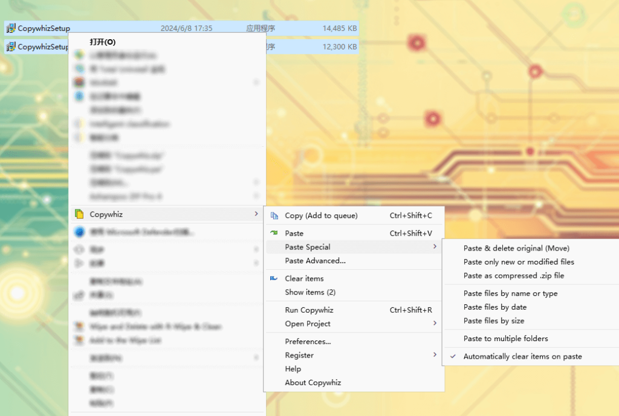The width and height of the screenshot is (619, 416).
Task: Click the first CopywhizSetup file icon
Action: [x=11, y=28]
